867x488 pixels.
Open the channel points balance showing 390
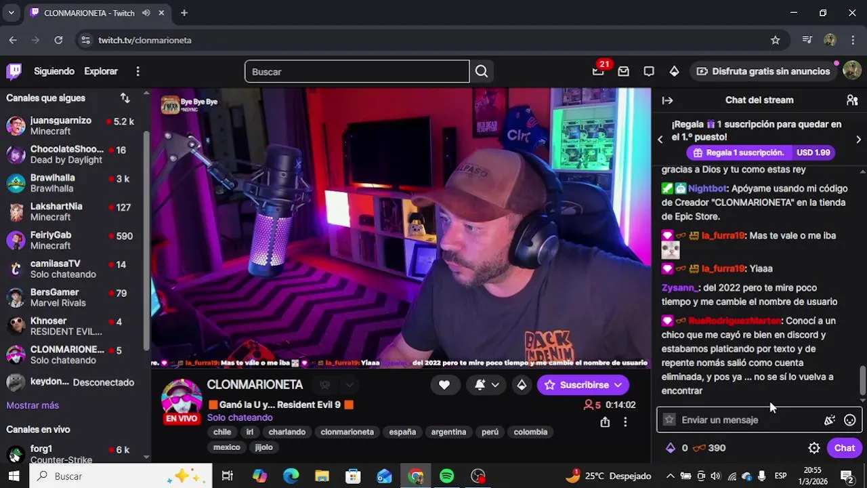coord(709,448)
